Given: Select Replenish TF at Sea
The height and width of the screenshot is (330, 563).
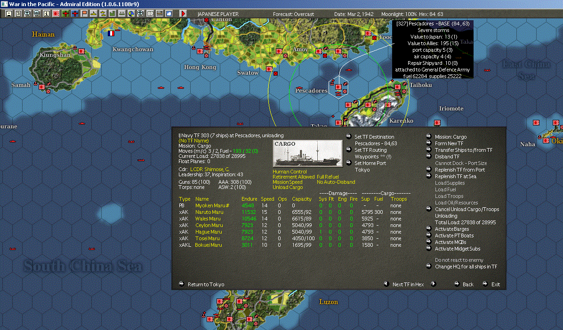Looking at the screenshot, I should click(455, 176).
